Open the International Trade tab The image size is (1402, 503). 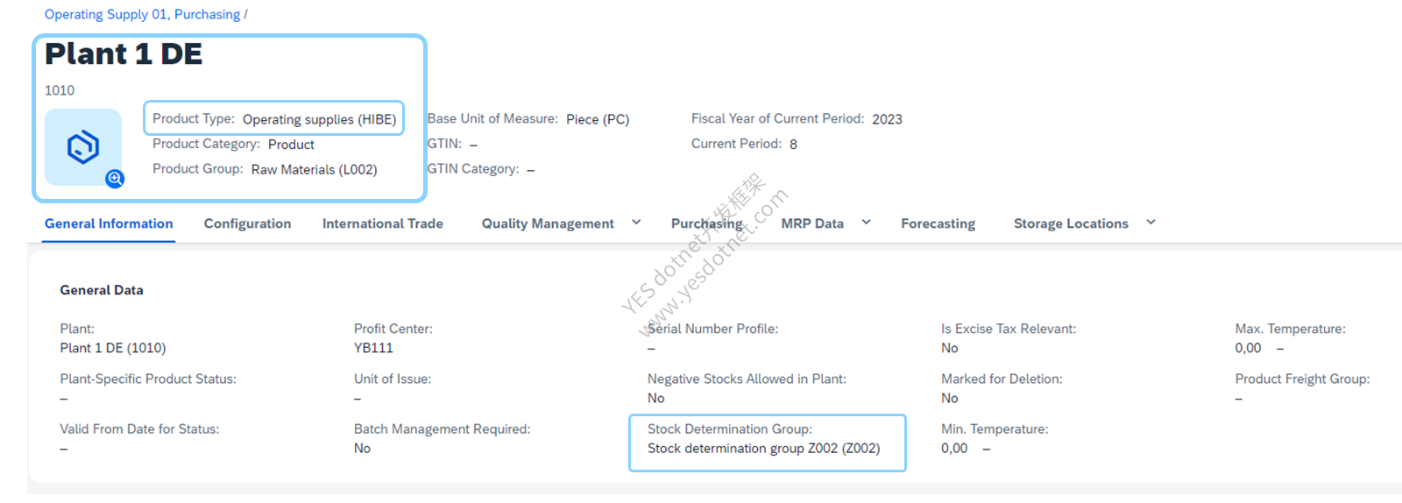(383, 223)
